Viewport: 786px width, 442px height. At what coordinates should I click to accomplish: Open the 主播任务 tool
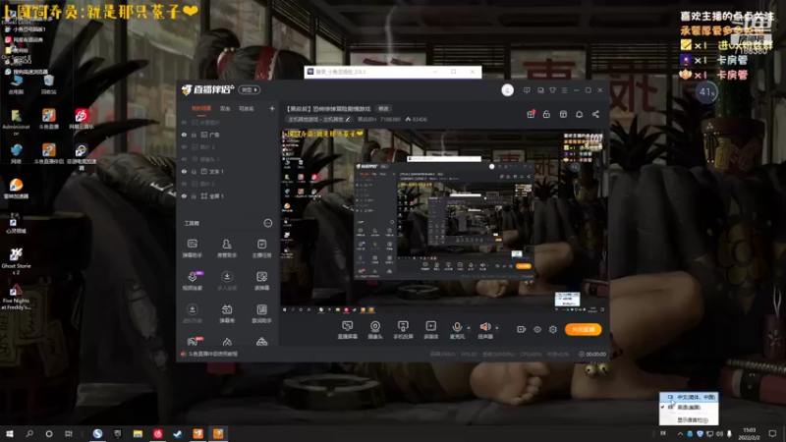click(x=261, y=249)
